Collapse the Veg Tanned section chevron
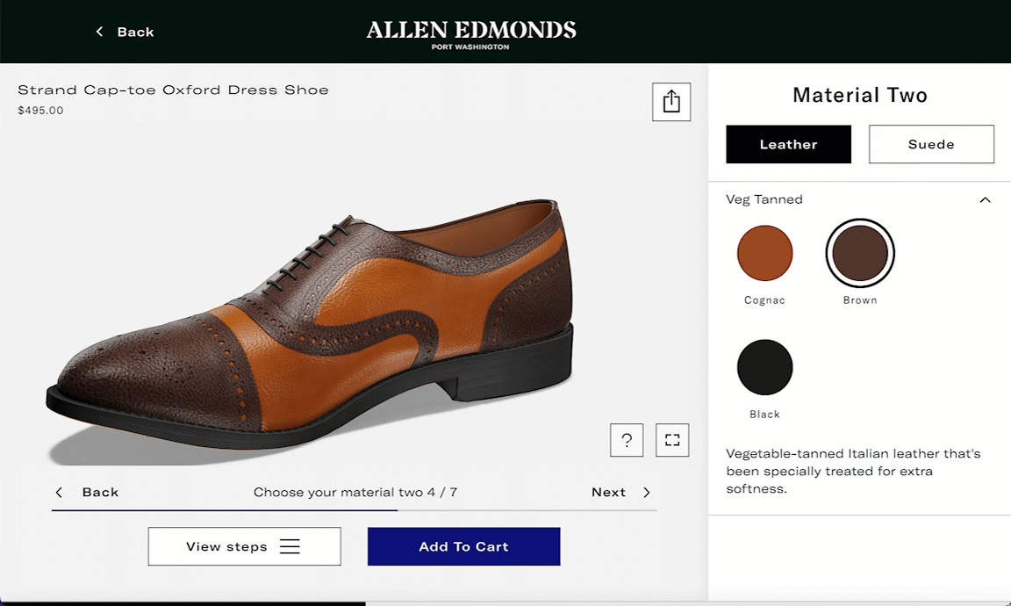Viewport: 1011px width, 606px height. (985, 200)
